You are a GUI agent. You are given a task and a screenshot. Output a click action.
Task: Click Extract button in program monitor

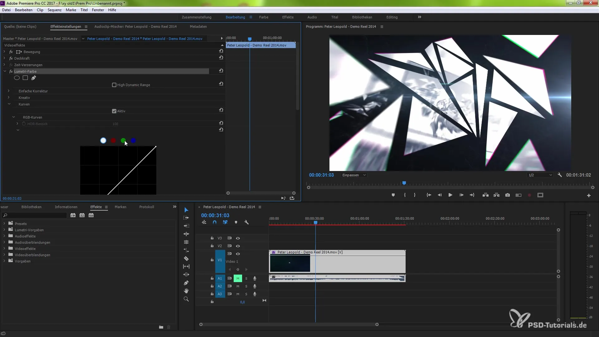497,195
